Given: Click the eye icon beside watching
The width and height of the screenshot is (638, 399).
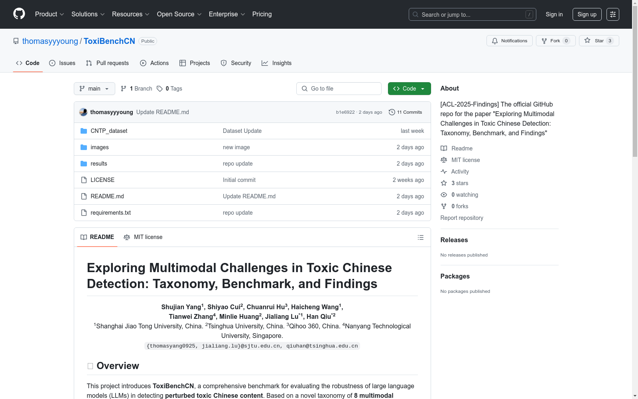Looking at the screenshot, I should [444, 195].
